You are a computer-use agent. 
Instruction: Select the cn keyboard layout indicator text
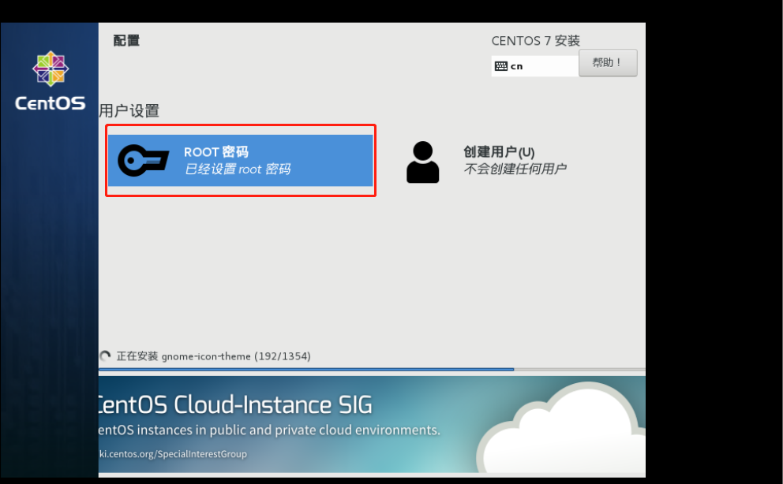[516, 66]
